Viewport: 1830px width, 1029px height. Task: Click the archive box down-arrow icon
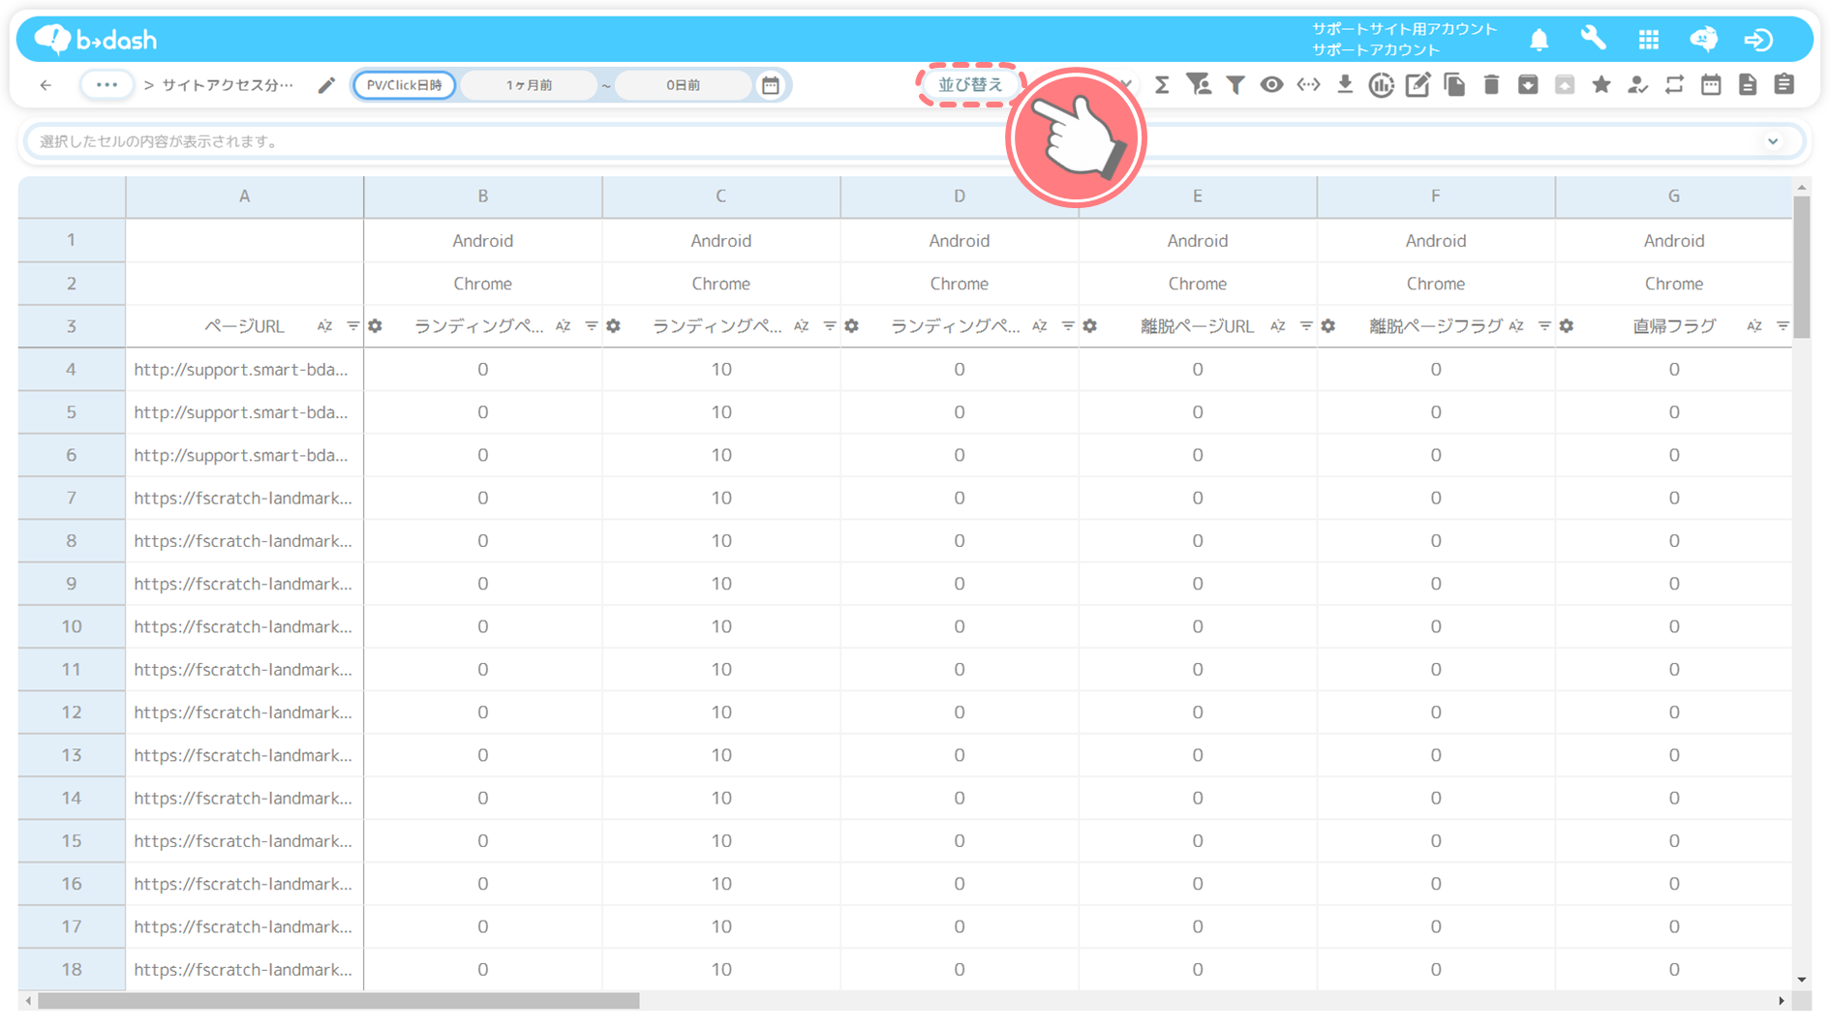[x=1528, y=85]
